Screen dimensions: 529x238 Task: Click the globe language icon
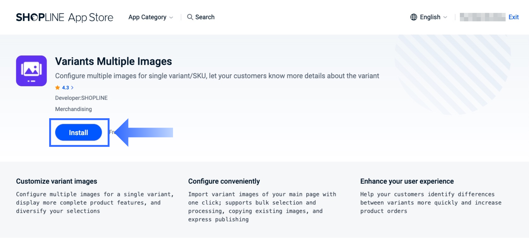(414, 17)
